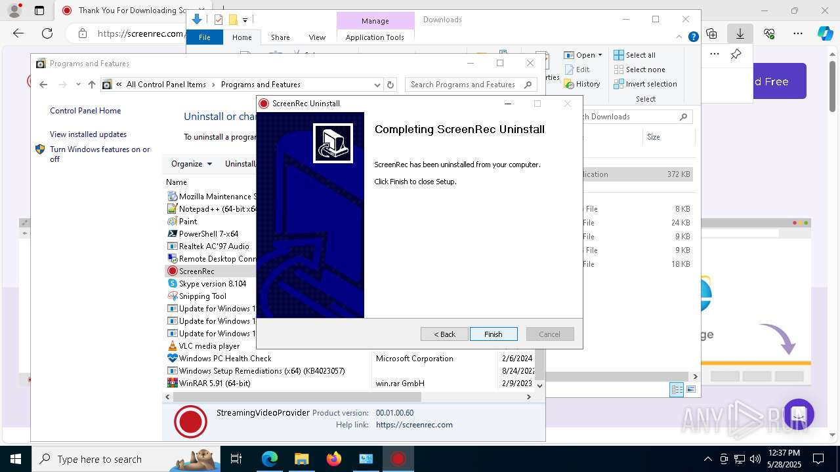The image size is (840, 472).
Task: Click Select none in Explorer ribbon
Action: 639,69
